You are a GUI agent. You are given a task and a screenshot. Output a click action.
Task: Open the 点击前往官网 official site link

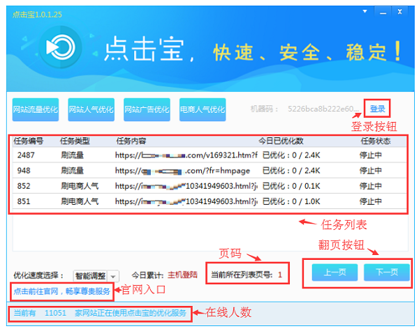60,291
